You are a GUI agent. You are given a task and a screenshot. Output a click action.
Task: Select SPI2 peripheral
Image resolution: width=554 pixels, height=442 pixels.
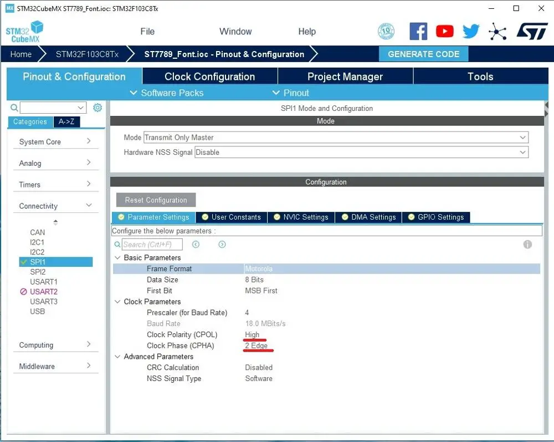pyautogui.click(x=38, y=272)
